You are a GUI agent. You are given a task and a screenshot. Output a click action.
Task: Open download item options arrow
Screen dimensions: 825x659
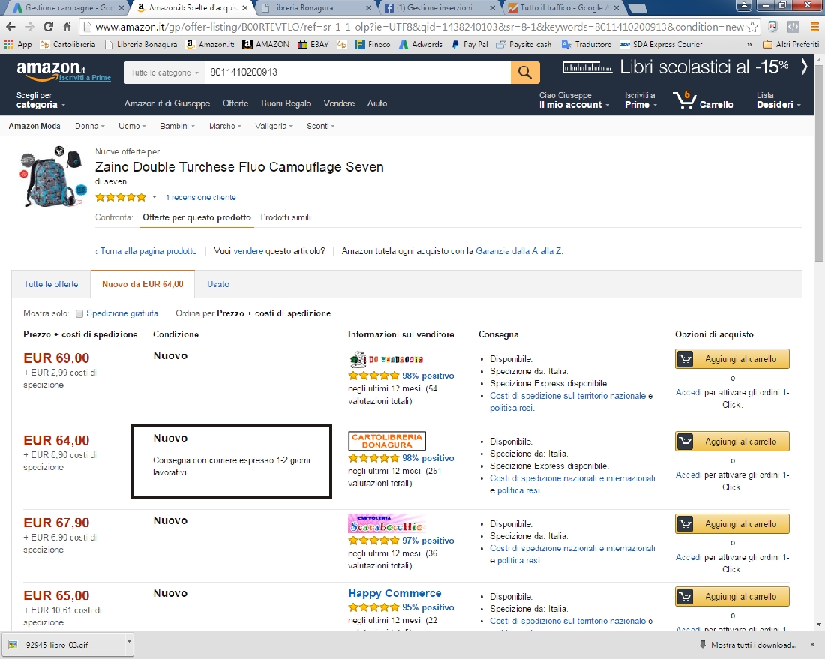[129, 644]
